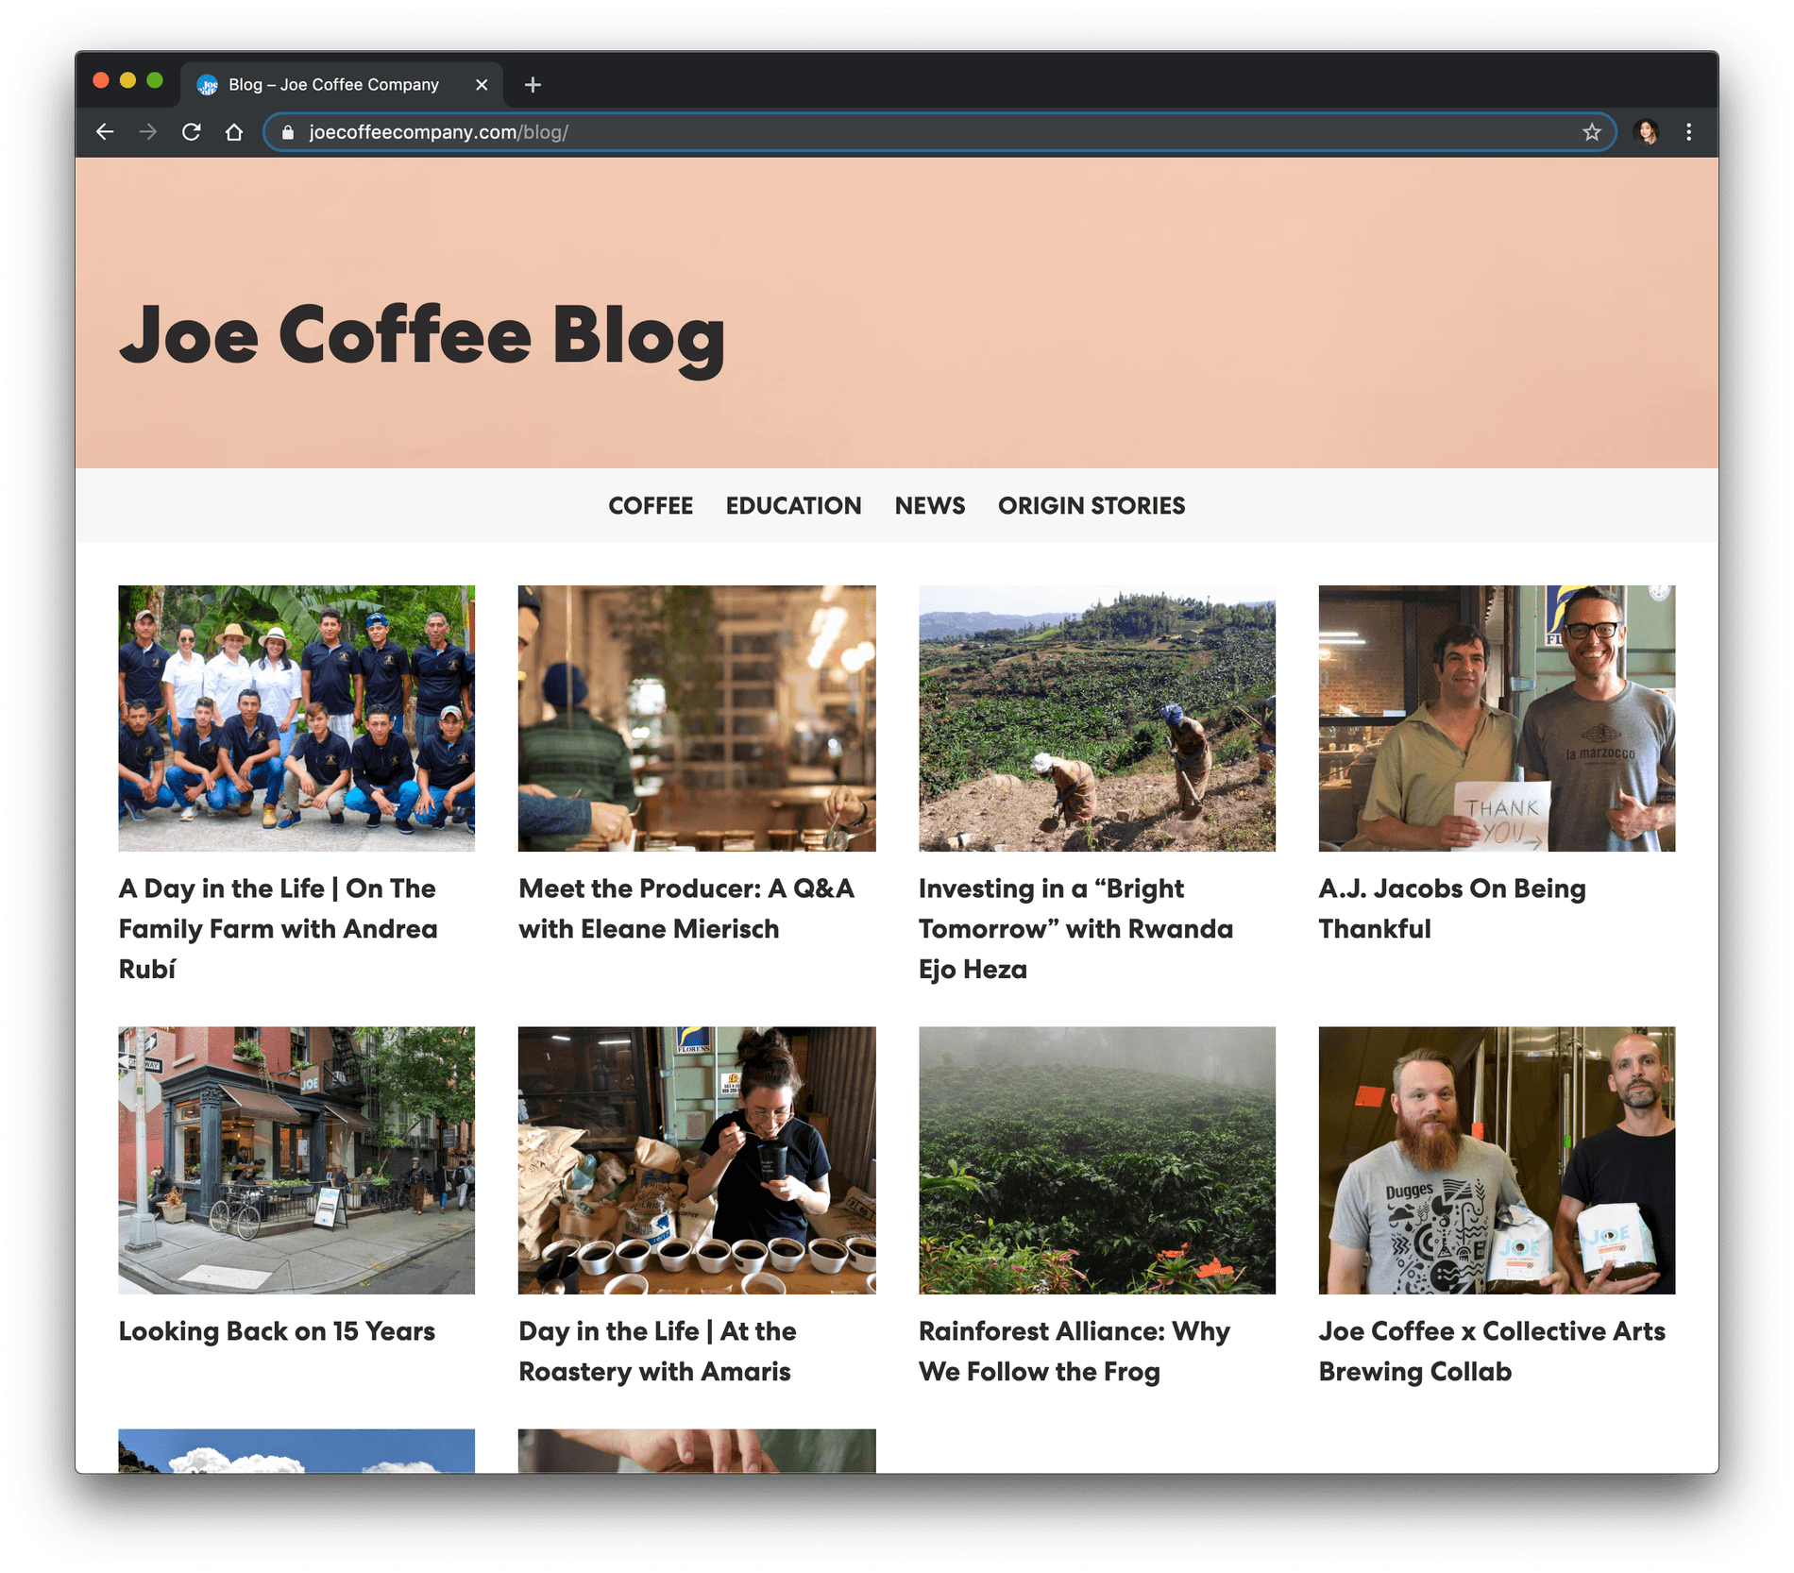
Task: Bookmark this page using the star icon
Action: coord(1594,132)
